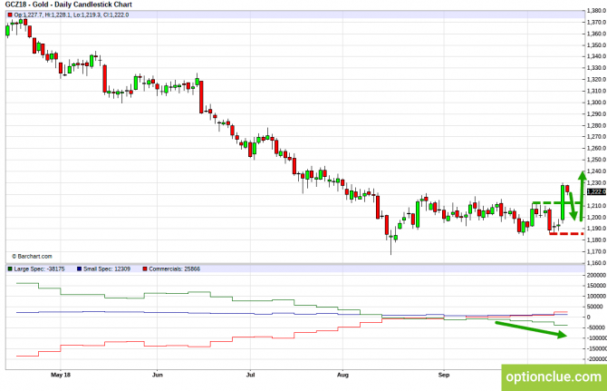Click the 1,180.0 price axis label
This screenshot has height=391, width=607.
pos(596,239)
